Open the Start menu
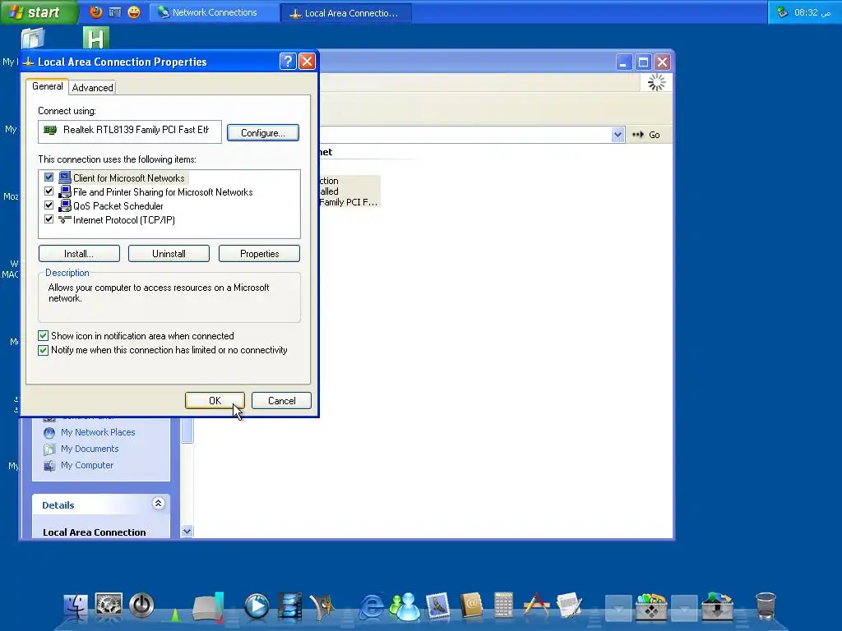The width and height of the screenshot is (842, 631). [x=38, y=12]
